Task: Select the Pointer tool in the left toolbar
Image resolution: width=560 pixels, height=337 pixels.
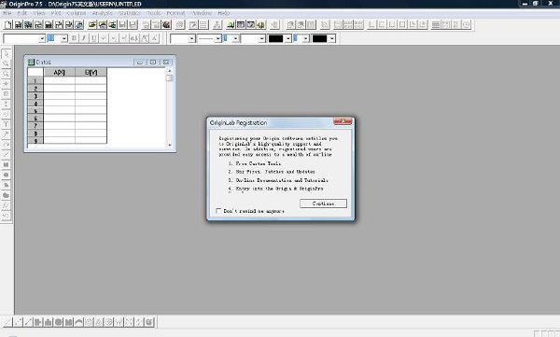Action: [x=7, y=53]
